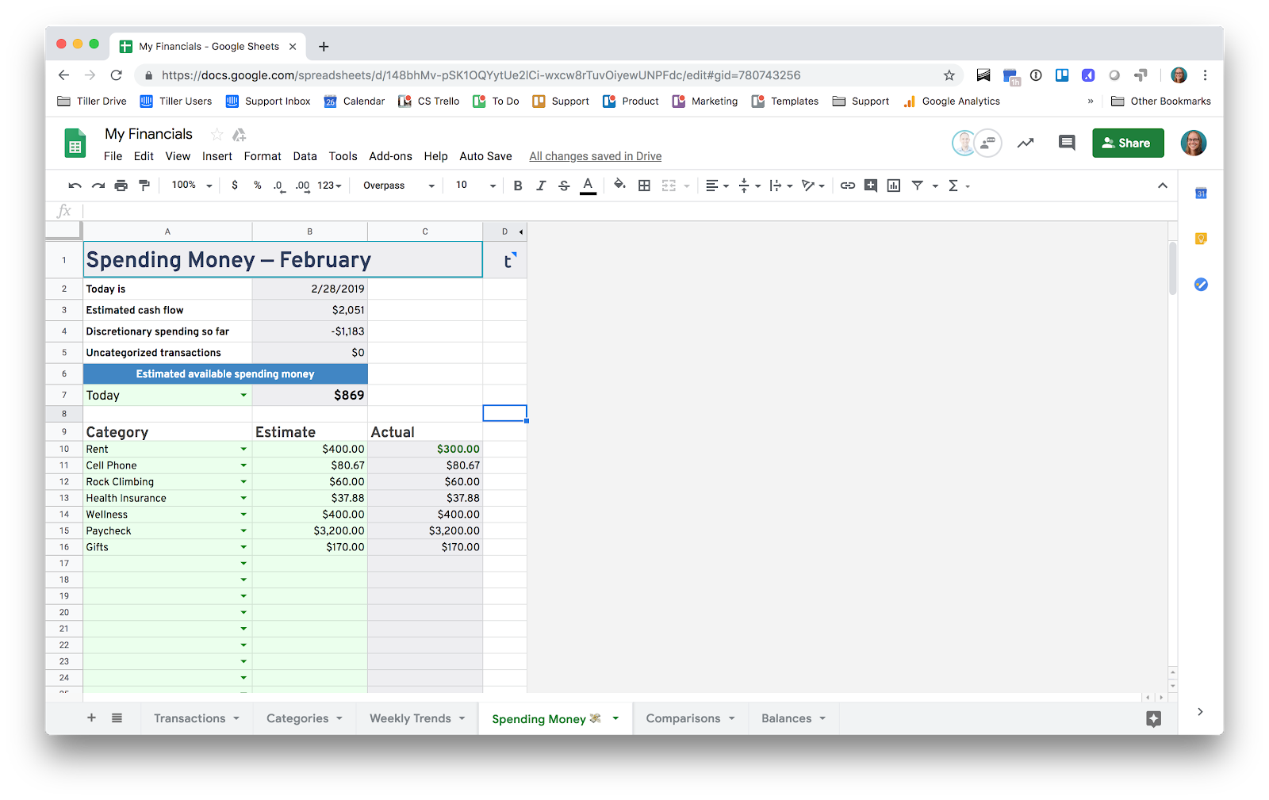Open the Google Keep sidebar icon
Viewport: 1269px width, 800px height.
(x=1201, y=238)
